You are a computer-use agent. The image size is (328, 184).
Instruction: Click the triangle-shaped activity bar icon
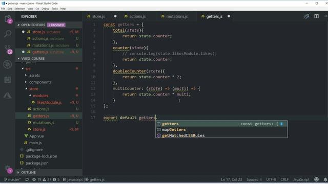click(x=8, y=95)
